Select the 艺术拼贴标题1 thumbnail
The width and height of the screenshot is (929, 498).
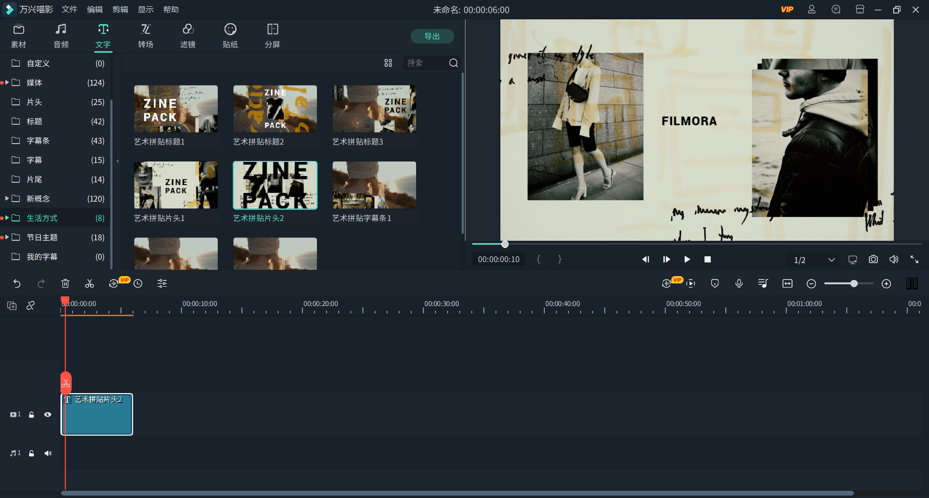(x=176, y=109)
